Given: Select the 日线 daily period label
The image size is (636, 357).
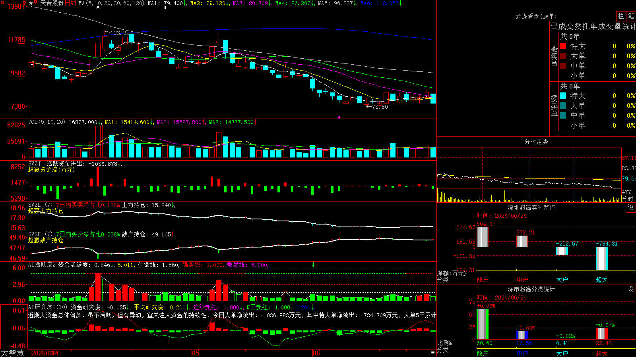Looking at the screenshot, I should coord(70,3).
